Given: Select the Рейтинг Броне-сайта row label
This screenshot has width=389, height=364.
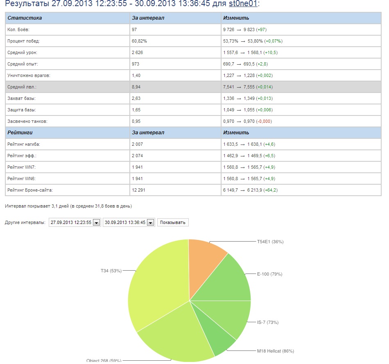Looking at the screenshot, I should [x=30, y=190].
